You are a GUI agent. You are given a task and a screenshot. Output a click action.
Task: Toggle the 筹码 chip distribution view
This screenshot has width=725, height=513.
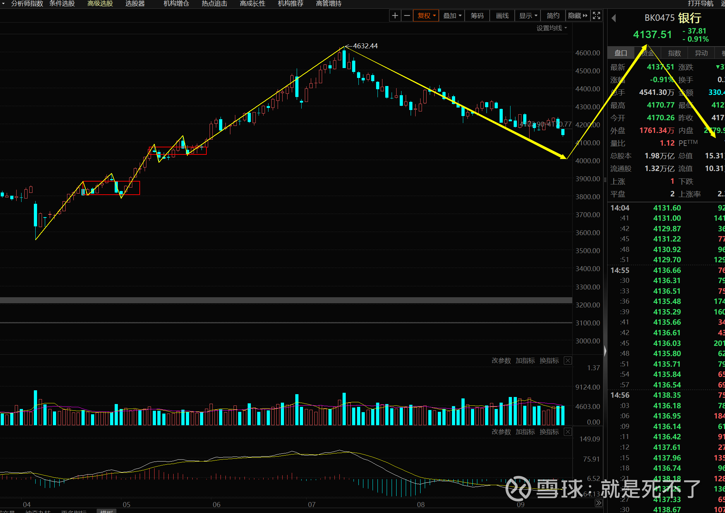click(x=477, y=16)
